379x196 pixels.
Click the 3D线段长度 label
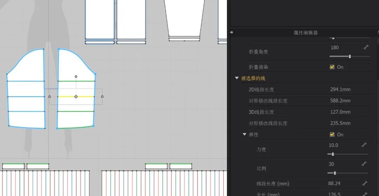[261, 112]
